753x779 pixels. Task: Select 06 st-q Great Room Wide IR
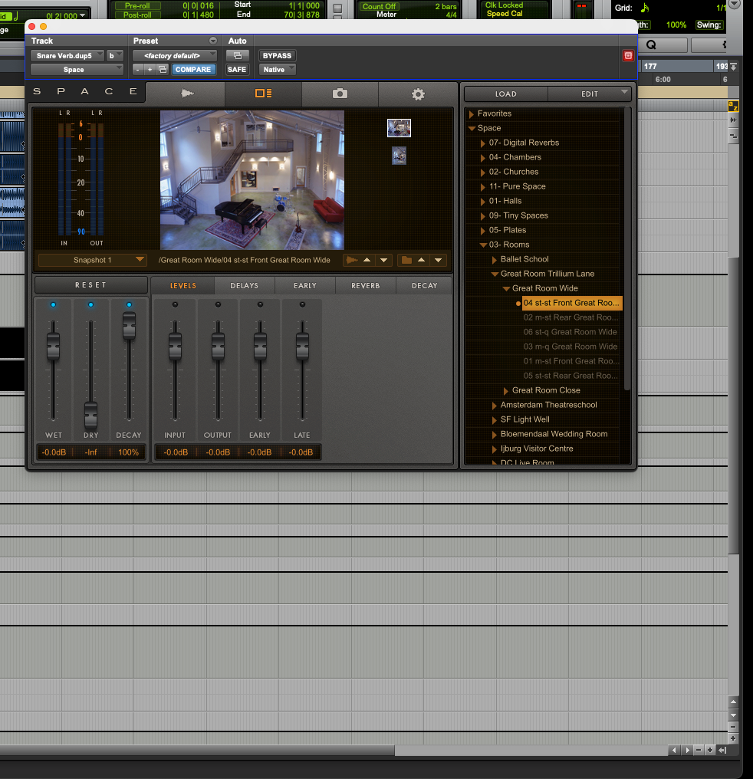tap(571, 332)
